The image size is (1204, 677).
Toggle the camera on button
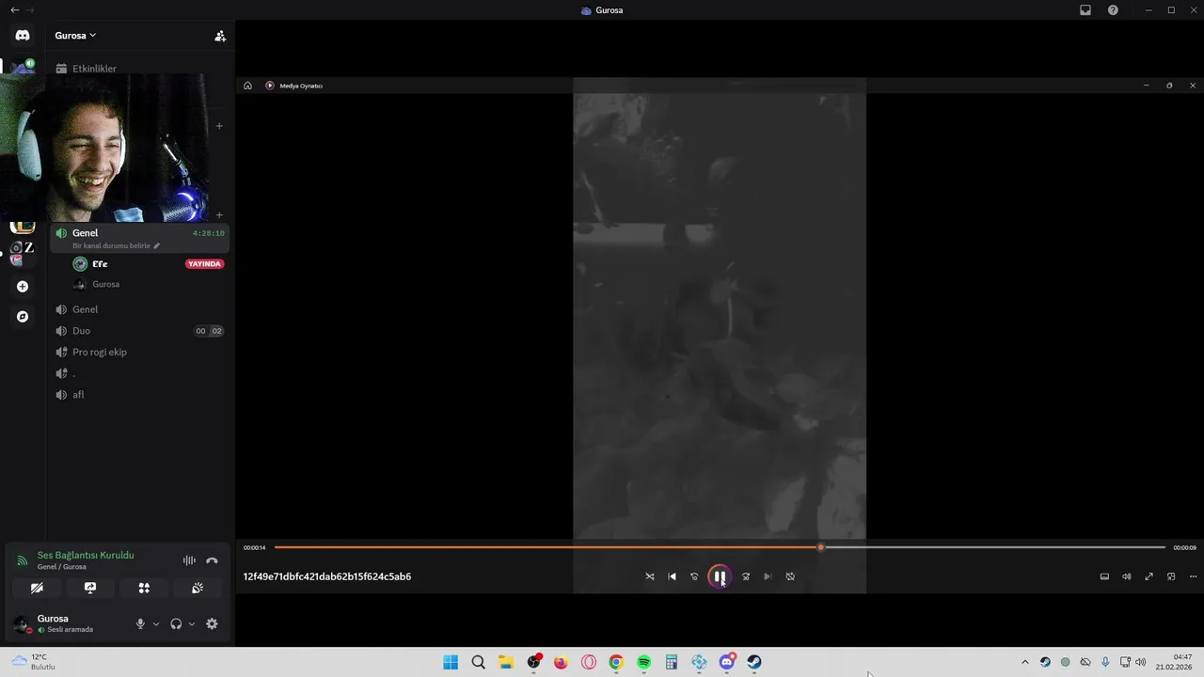(x=37, y=588)
